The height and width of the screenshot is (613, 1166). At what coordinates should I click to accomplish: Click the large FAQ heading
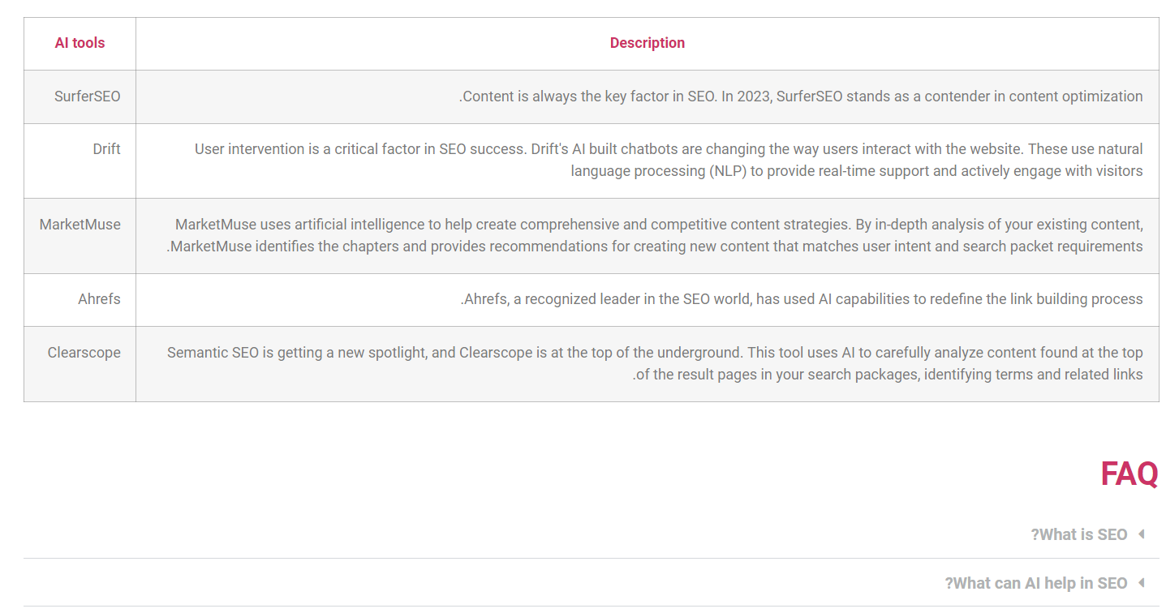click(x=1129, y=474)
